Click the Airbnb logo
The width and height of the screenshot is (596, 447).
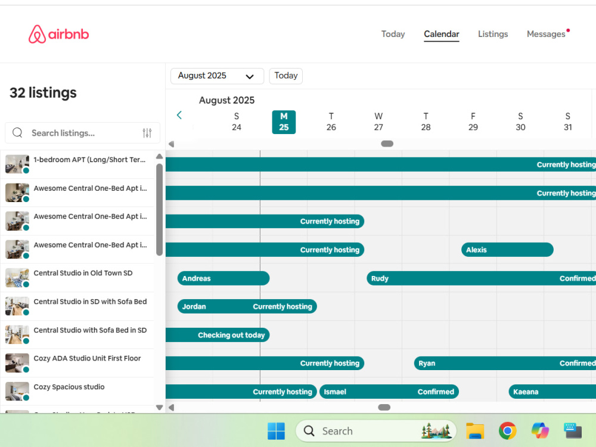click(58, 34)
